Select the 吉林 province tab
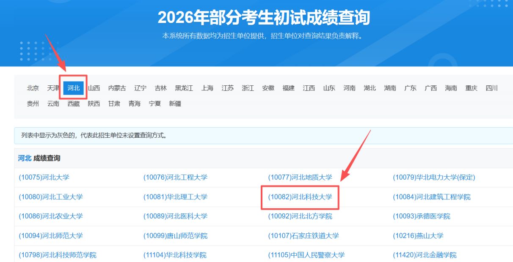The image size is (513, 262). [161, 88]
